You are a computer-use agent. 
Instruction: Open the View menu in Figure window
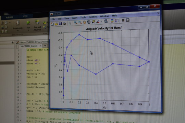coord(67,18)
